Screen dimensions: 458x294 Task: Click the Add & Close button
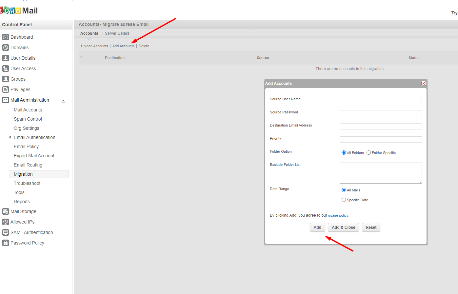(x=343, y=227)
